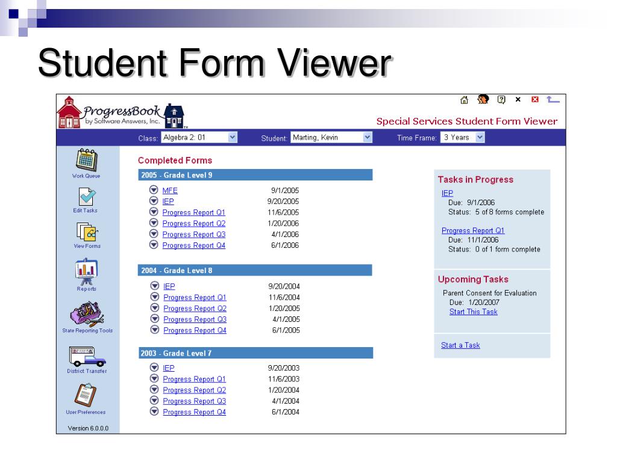Screen dimensions: 617x462
Task: Expand 2005 Progress Report Q4 arrow
Action: (154, 245)
